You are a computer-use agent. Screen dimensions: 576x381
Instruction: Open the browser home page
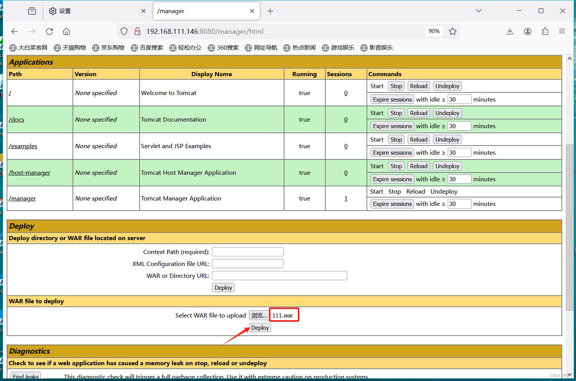click(x=67, y=32)
